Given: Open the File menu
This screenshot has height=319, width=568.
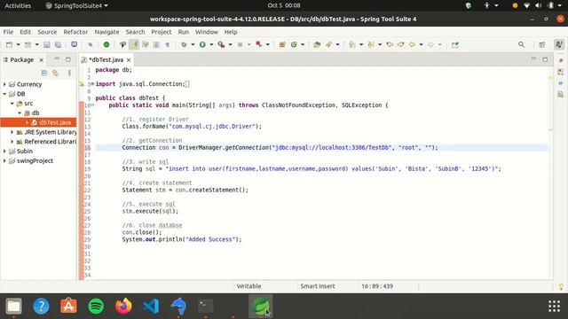Looking at the screenshot, I should tap(8, 32).
